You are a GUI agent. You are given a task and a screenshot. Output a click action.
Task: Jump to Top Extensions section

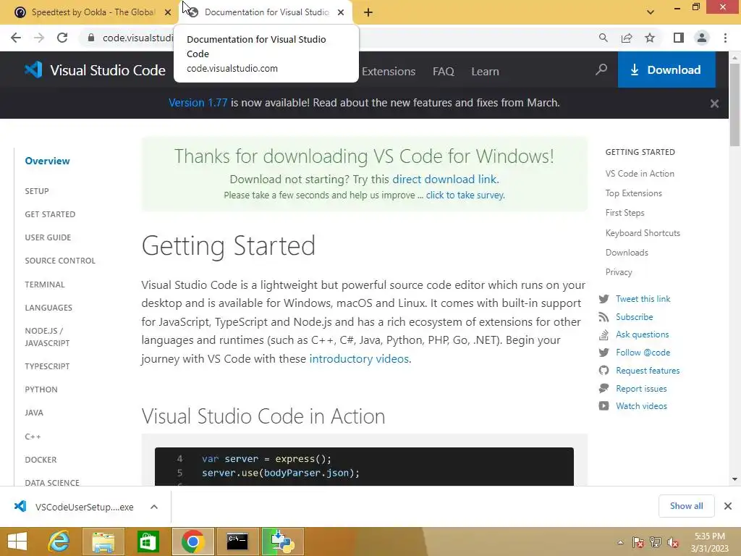pos(634,193)
